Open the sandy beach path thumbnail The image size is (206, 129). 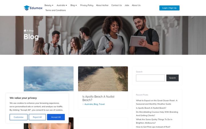click(x=103, y=79)
